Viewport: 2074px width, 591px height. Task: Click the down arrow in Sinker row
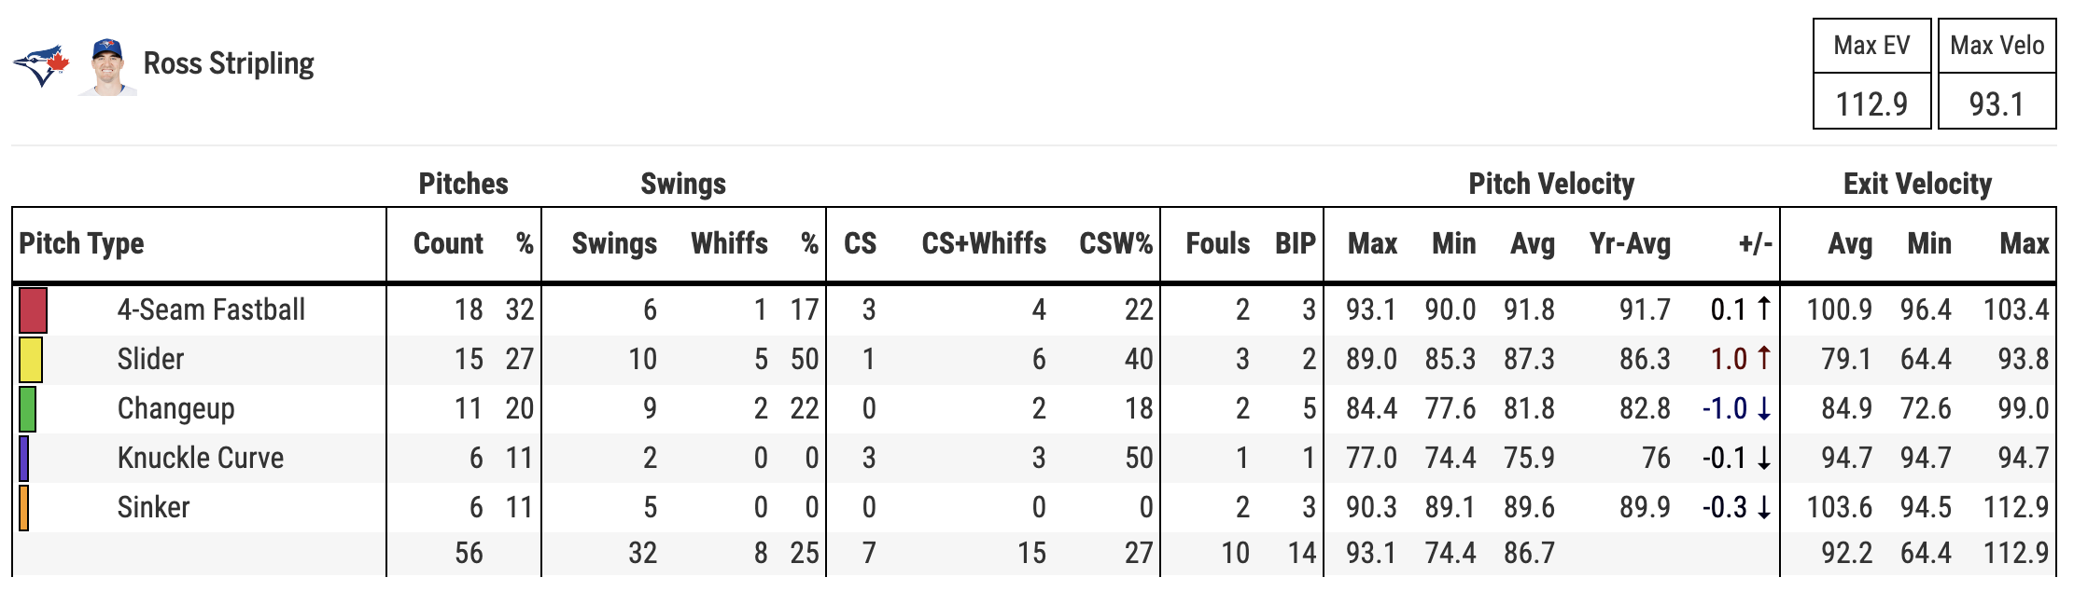tap(1764, 507)
